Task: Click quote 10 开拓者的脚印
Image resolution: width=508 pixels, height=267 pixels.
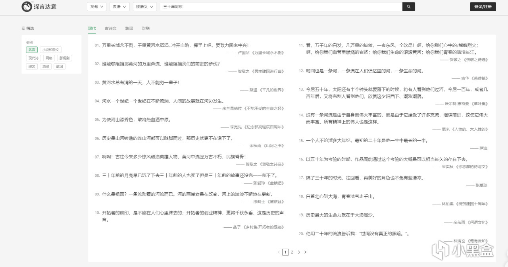Action: (x=193, y=216)
